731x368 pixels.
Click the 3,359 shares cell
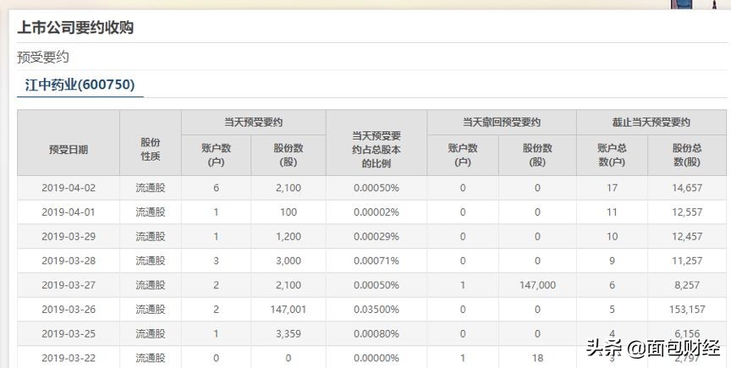click(x=289, y=334)
